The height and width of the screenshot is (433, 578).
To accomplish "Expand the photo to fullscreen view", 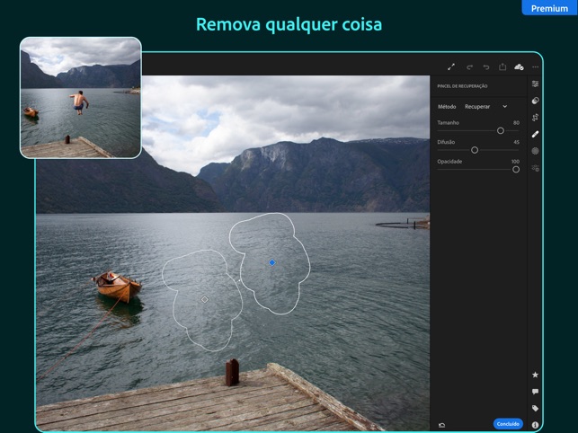I will click(451, 66).
